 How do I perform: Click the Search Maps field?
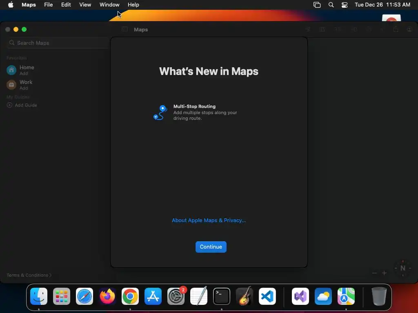click(58, 43)
